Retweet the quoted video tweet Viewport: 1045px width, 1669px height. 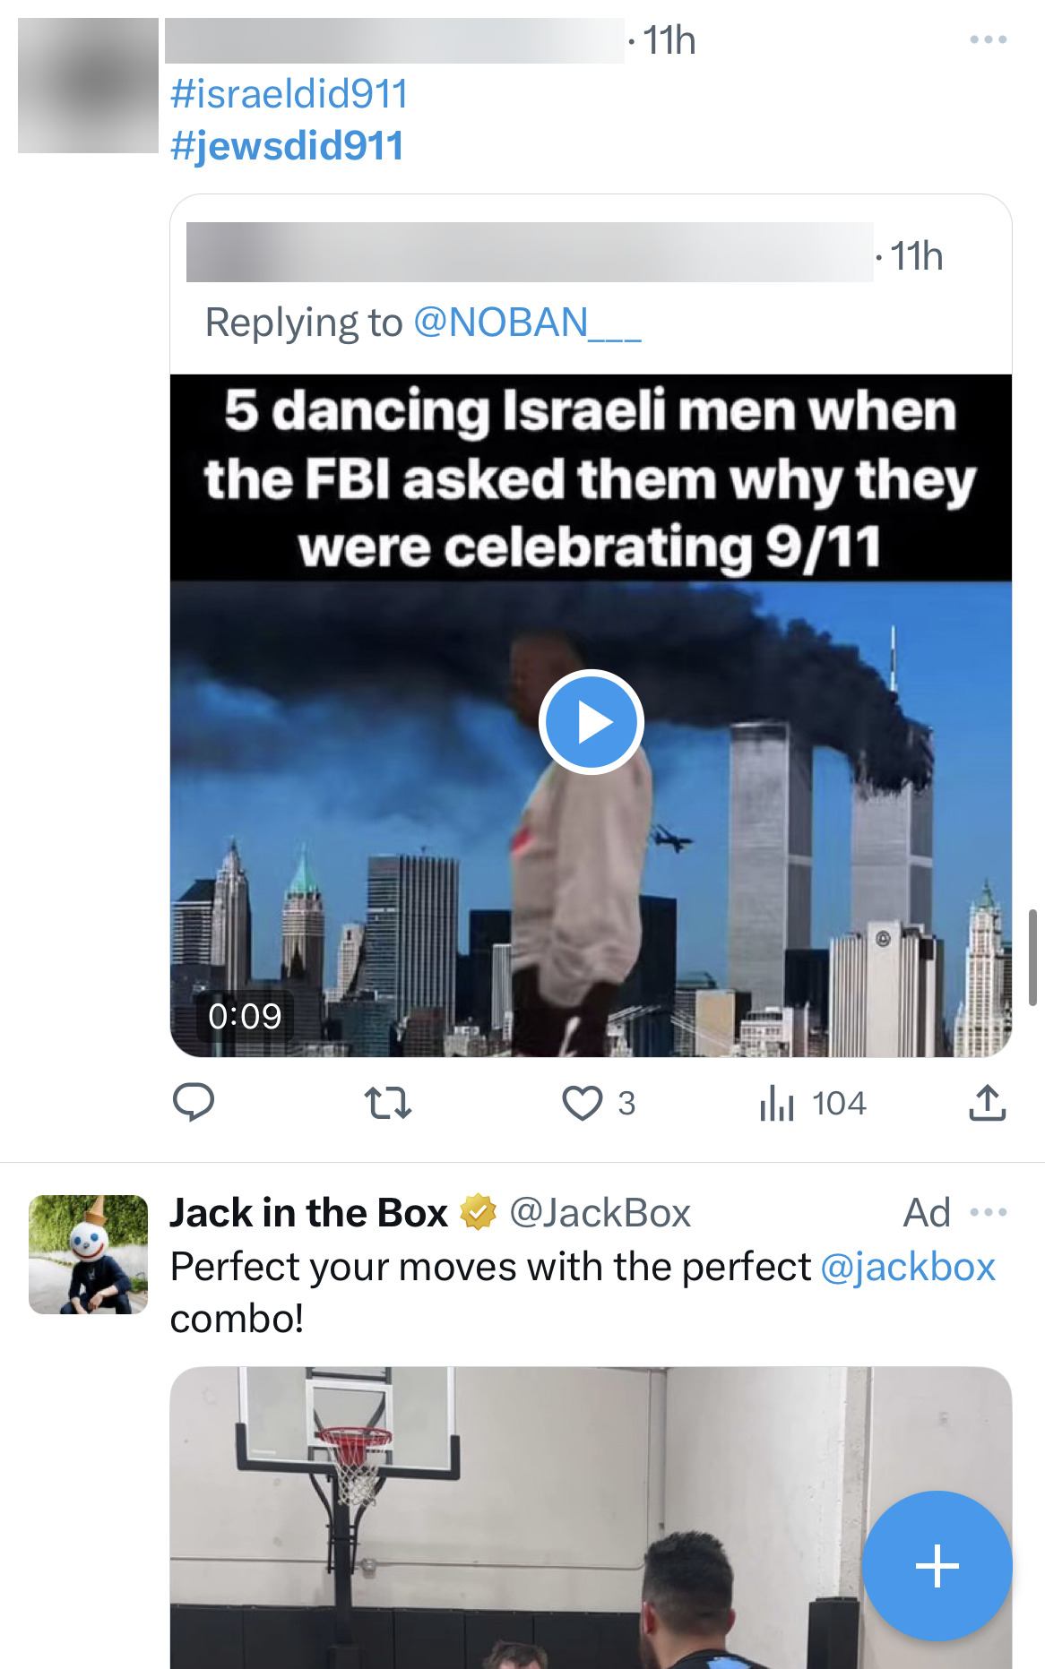click(x=390, y=1103)
